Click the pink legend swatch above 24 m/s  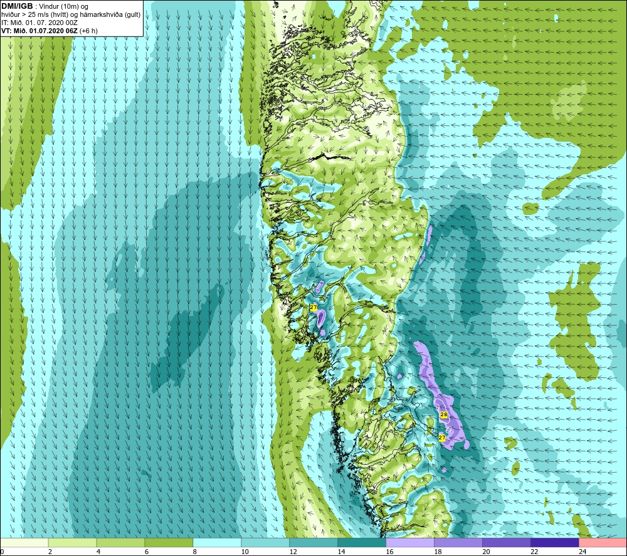coord(603,542)
